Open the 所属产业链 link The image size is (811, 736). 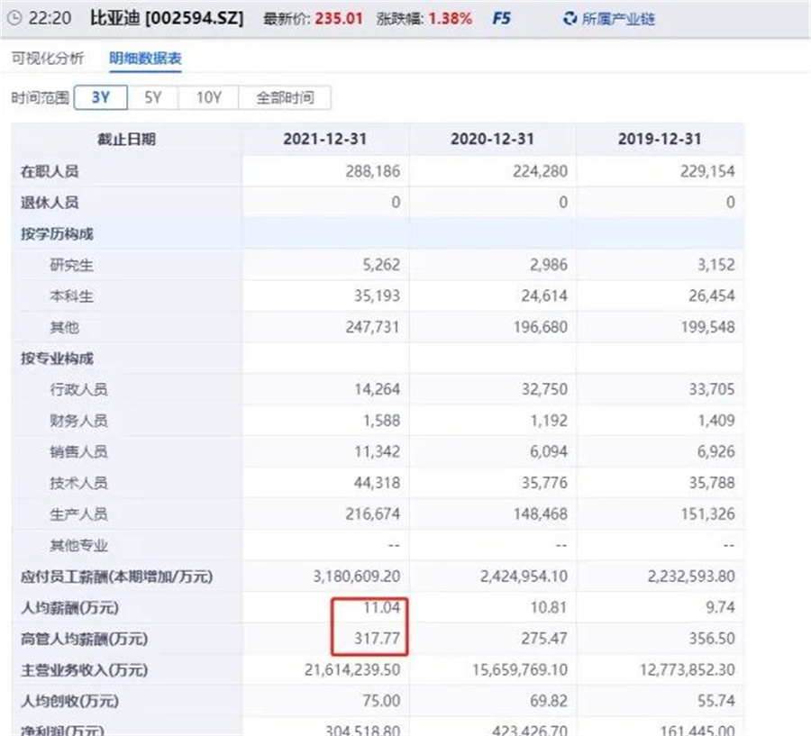618,19
